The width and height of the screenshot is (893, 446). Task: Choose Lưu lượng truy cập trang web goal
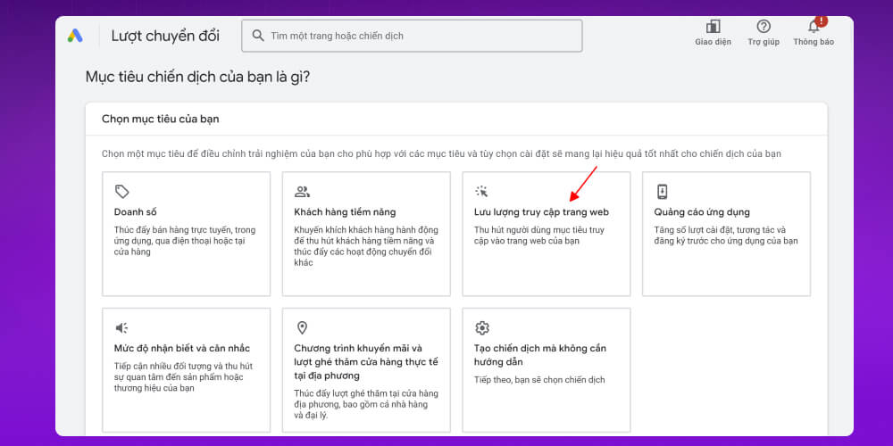coord(541,212)
